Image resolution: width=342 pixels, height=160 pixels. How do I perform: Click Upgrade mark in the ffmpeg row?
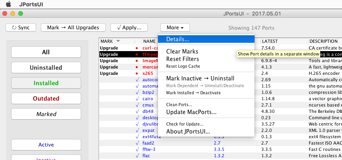tap(108, 54)
